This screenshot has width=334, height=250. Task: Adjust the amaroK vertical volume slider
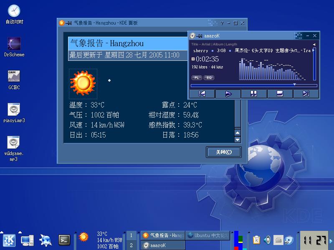pyautogui.click(x=314, y=64)
